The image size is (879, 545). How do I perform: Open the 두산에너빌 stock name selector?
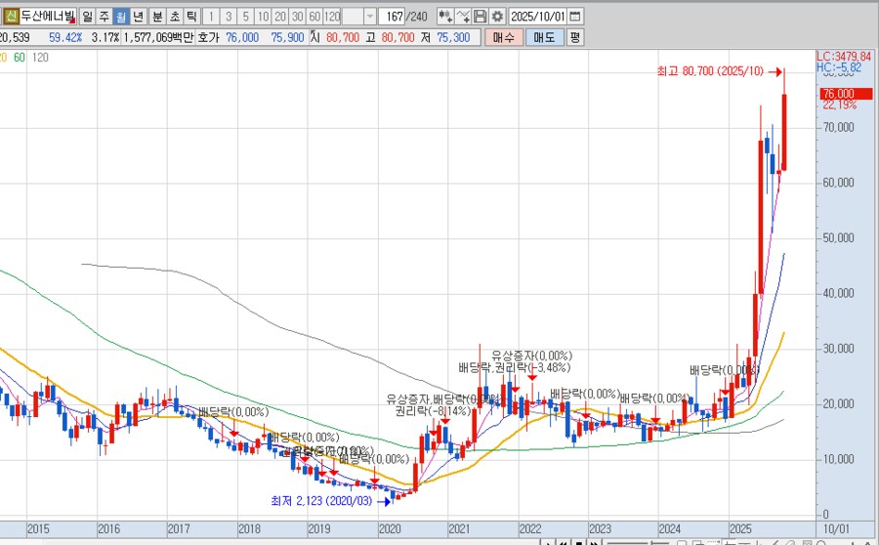(47, 17)
